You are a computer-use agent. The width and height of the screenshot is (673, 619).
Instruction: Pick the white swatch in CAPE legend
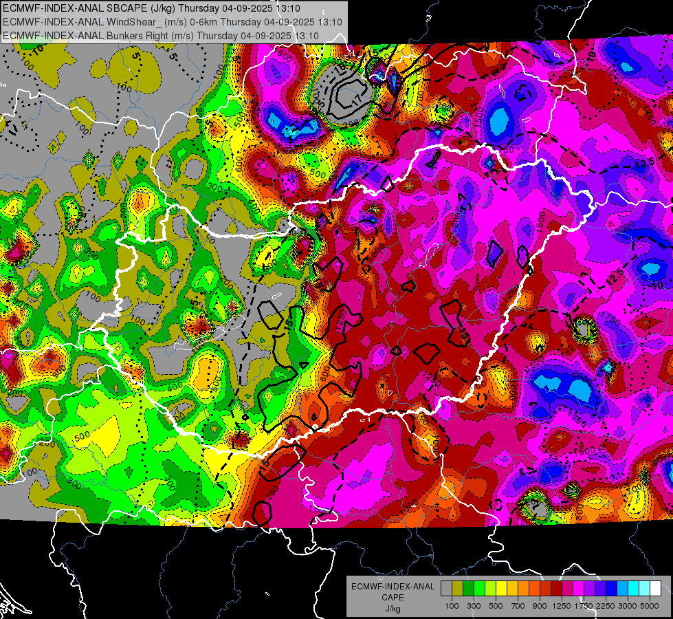[655, 588]
